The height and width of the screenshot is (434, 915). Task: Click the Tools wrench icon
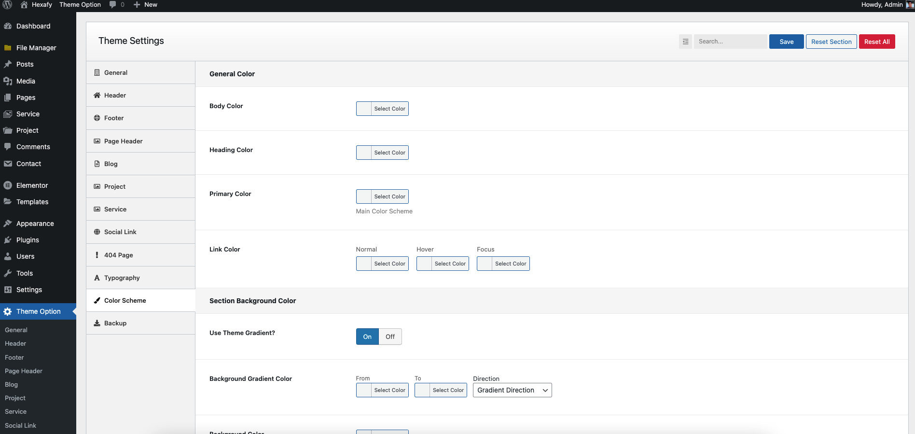8,273
